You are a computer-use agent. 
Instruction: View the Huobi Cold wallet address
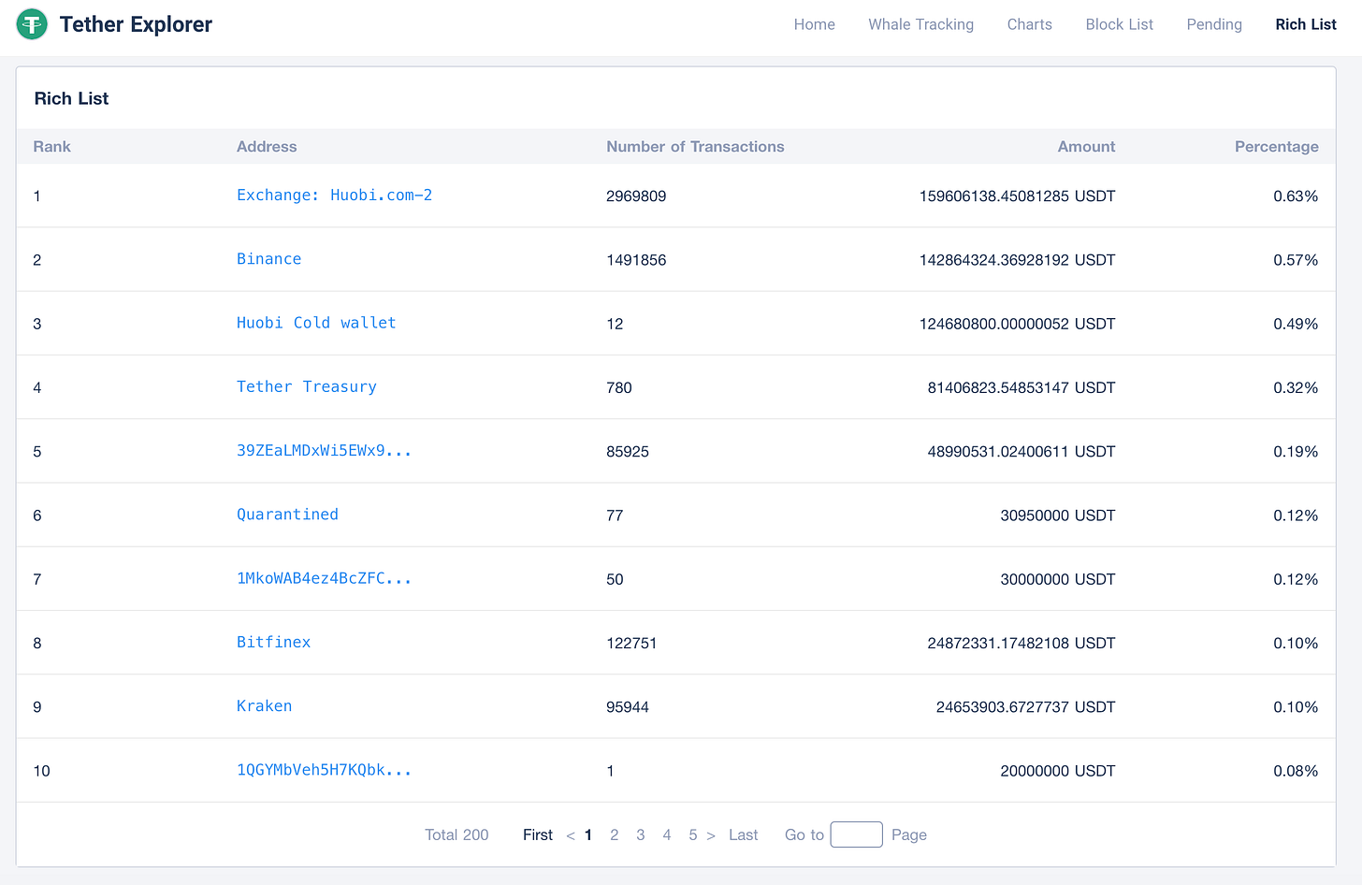point(316,323)
